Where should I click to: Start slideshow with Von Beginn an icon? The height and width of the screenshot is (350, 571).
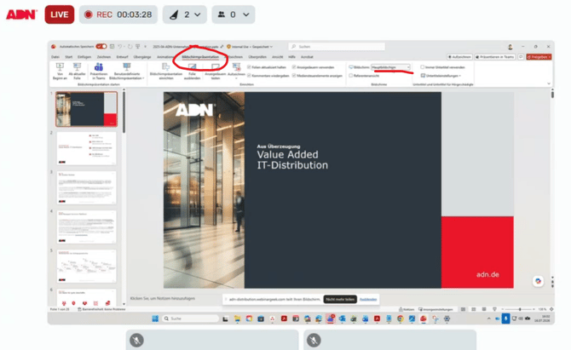point(60,67)
